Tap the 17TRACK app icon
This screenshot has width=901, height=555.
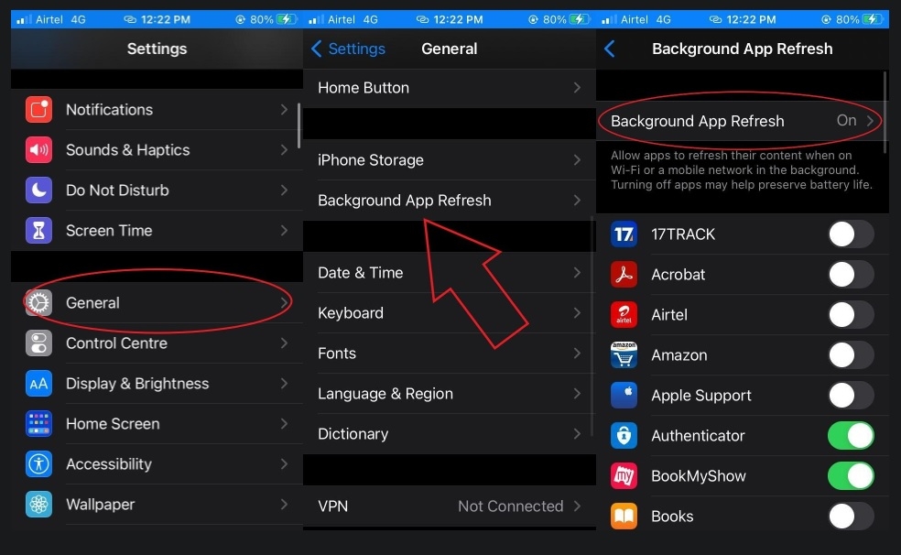(624, 234)
